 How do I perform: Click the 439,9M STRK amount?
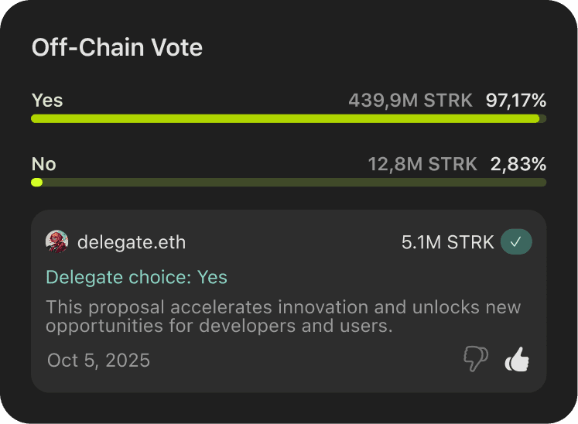tap(410, 101)
